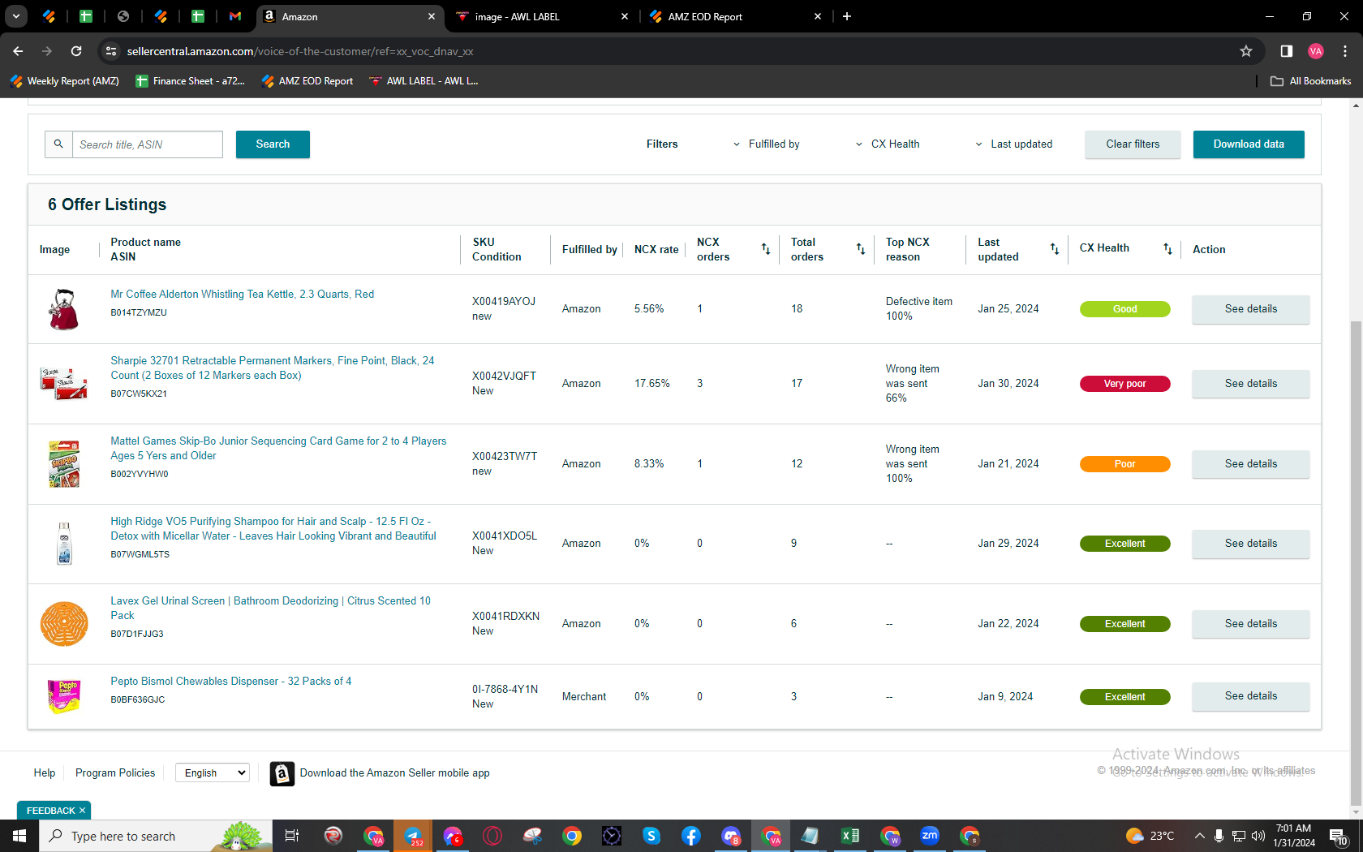
Task: Focus the Search title, ASIN field
Action: click(x=147, y=144)
